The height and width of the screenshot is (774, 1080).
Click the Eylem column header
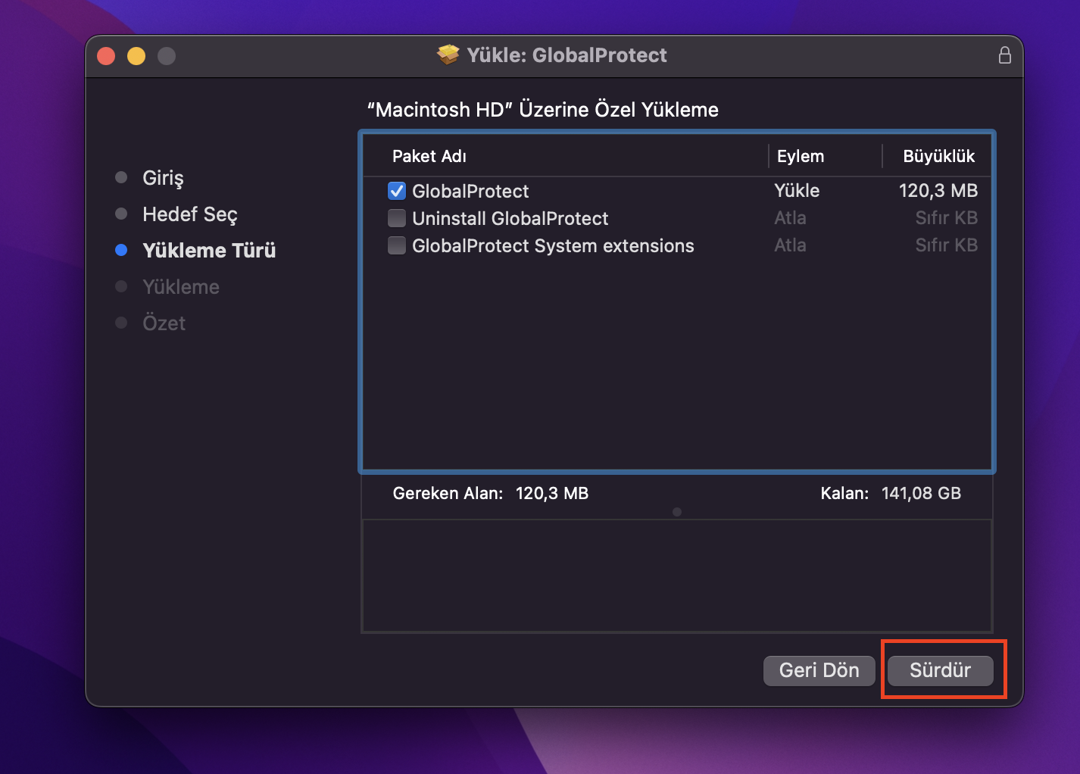[801, 156]
